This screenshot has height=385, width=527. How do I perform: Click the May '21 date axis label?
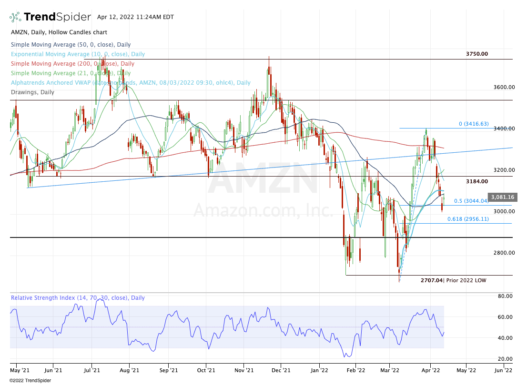click(20, 370)
